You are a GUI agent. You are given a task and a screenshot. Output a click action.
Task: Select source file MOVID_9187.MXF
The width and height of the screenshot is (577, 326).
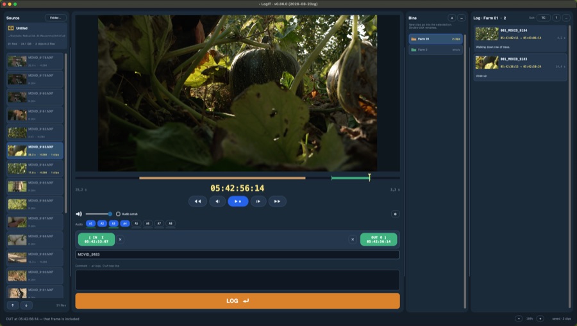[x=35, y=222]
